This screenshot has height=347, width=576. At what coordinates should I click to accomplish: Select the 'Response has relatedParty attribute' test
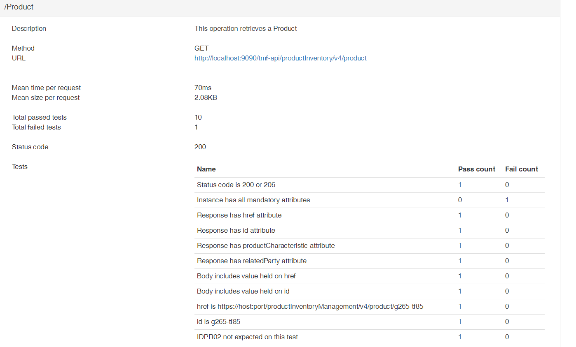point(252,261)
